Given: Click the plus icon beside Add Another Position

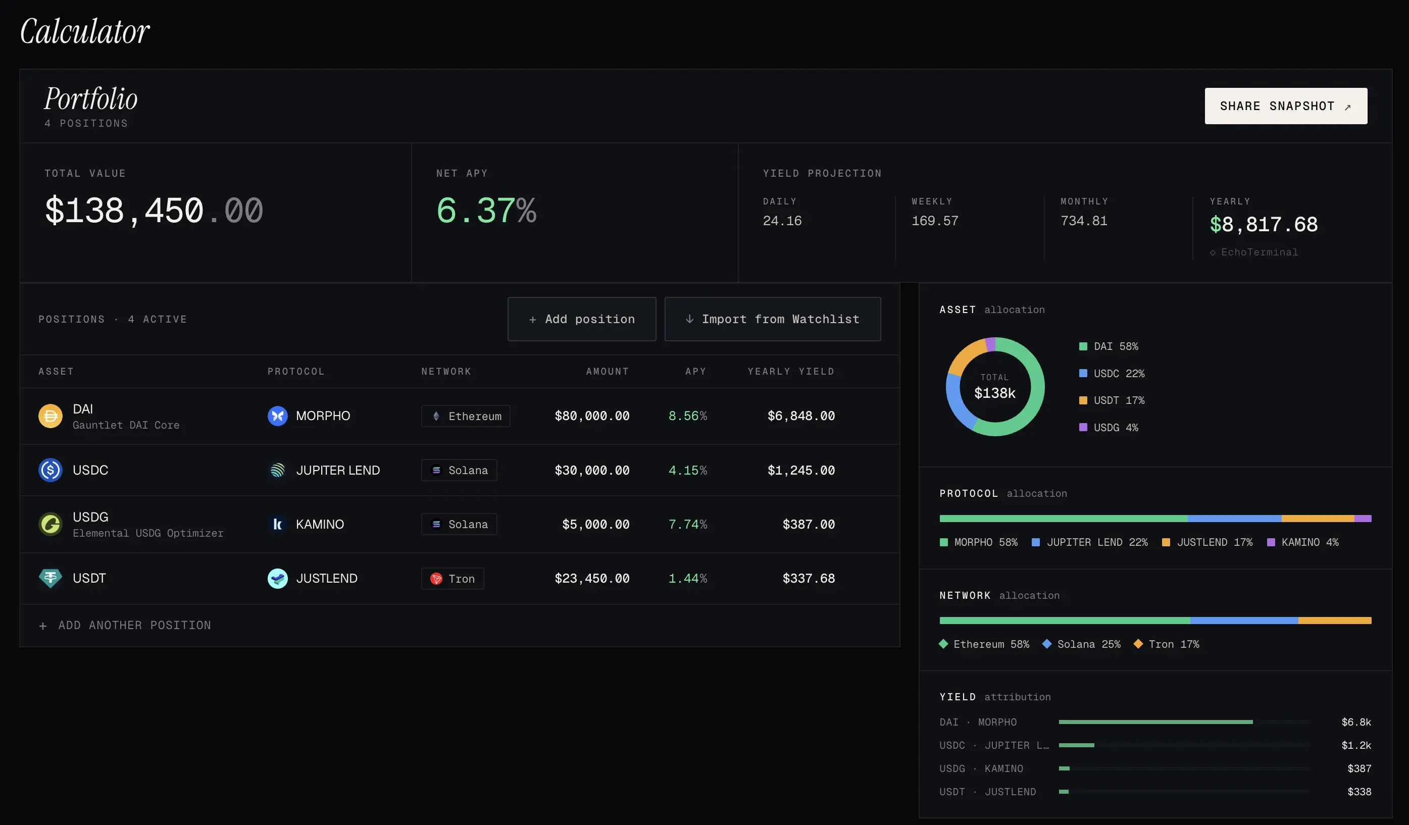Looking at the screenshot, I should tap(43, 626).
